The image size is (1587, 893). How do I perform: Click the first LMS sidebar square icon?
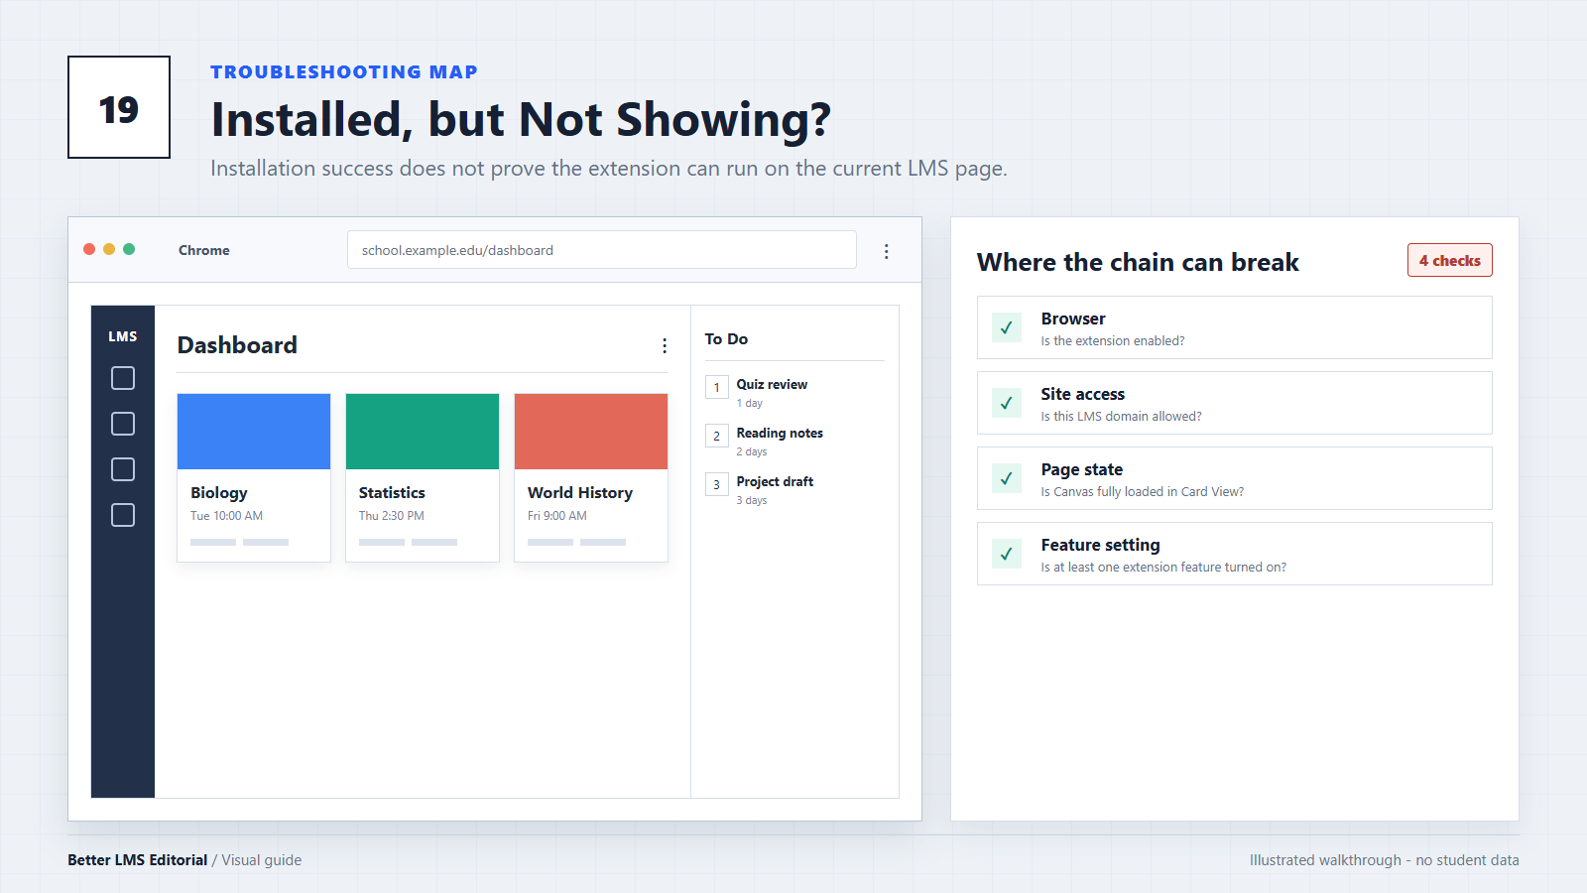(123, 378)
